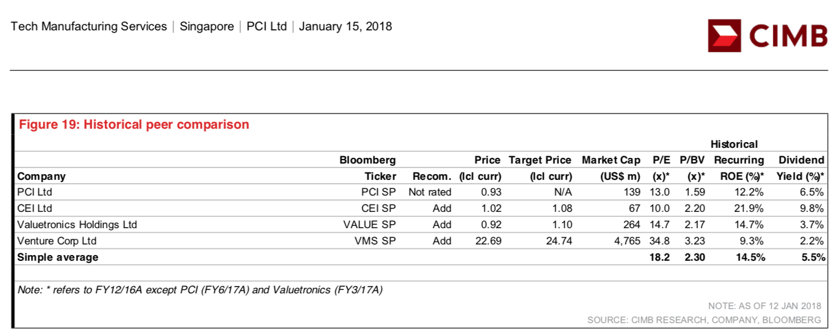Click the PCI Ltd company row
838x336 pixels.
pos(420,192)
